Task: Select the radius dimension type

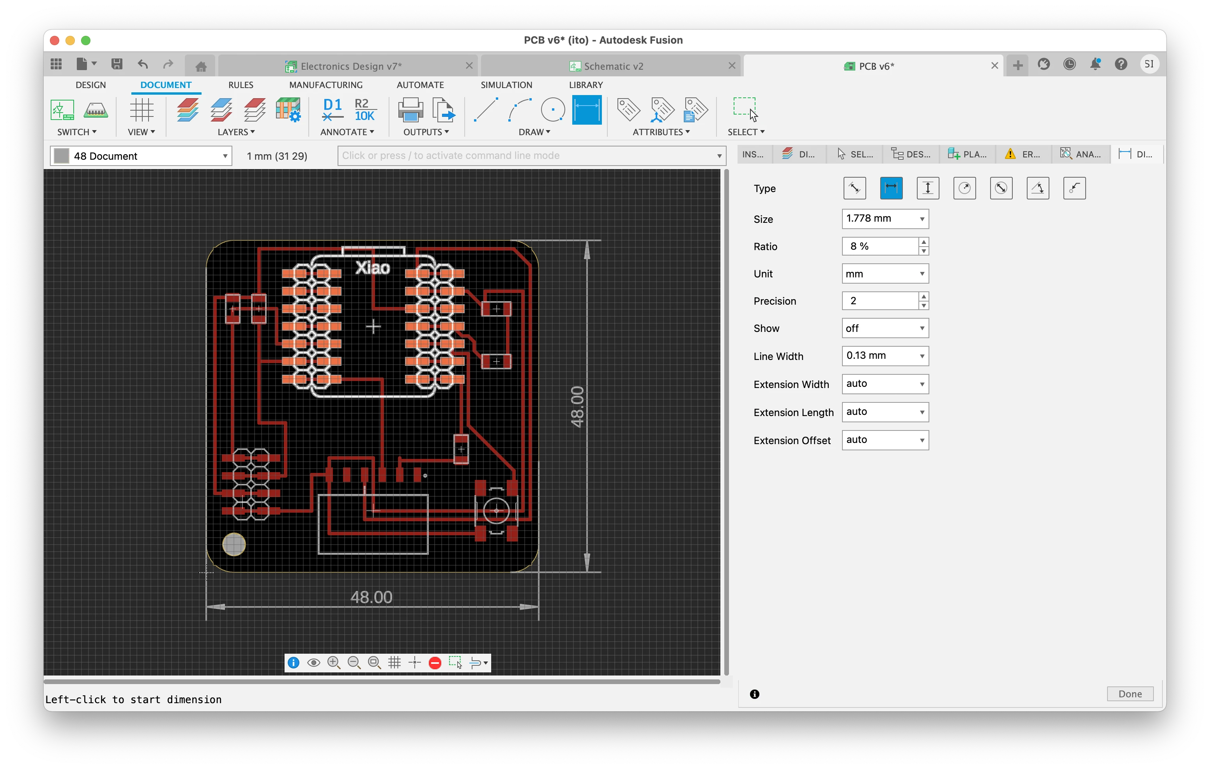Action: (x=964, y=189)
